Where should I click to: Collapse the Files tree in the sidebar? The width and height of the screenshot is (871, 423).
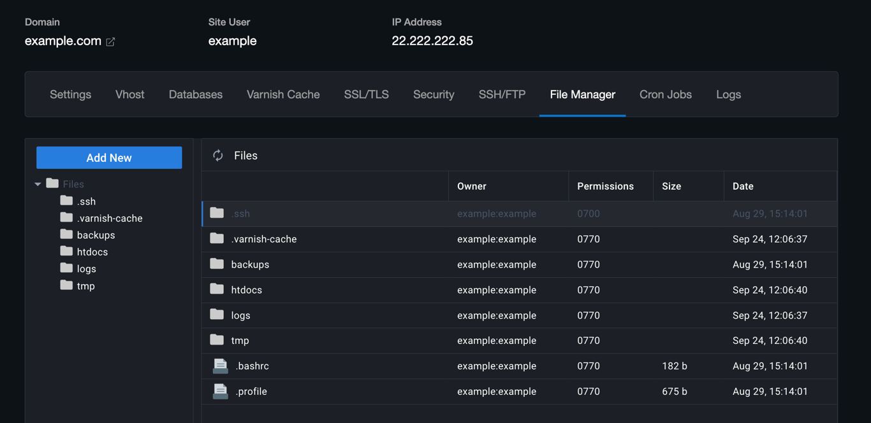[x=38, y=183]
